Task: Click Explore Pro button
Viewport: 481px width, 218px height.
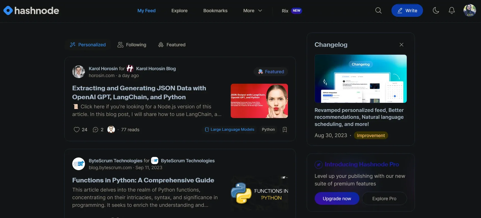Action: [x=384, y=198]
